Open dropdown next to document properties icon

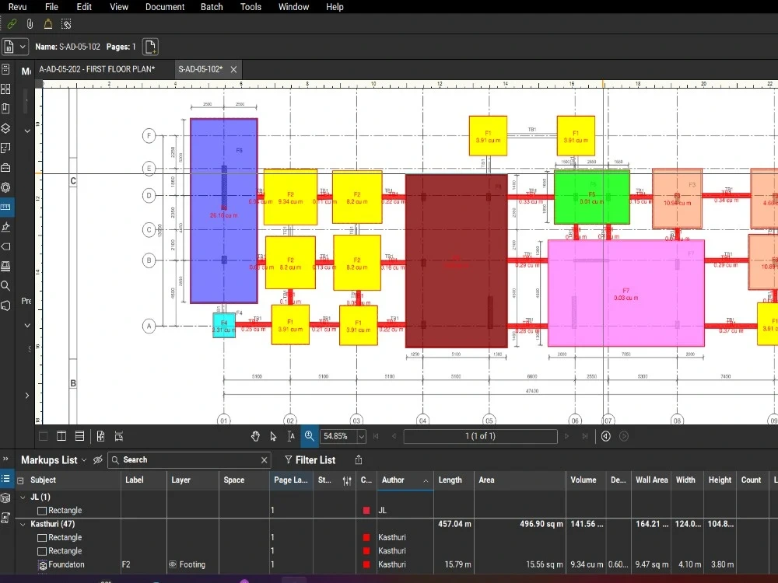click(23, 47)
